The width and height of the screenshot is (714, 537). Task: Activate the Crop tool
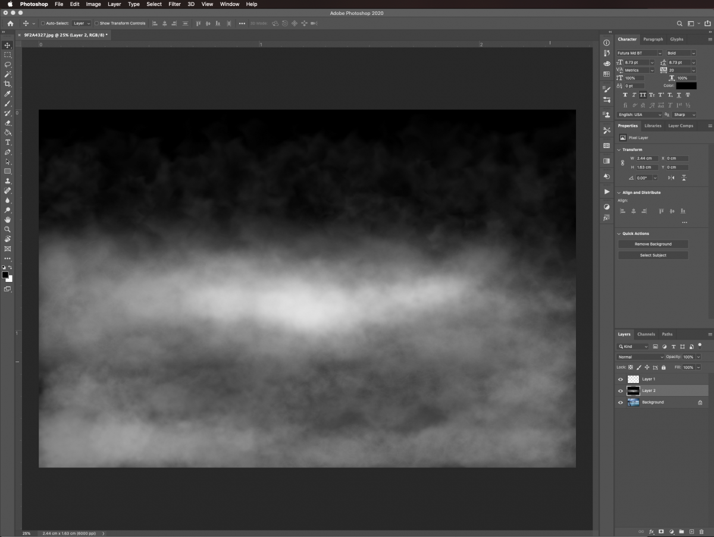pos(8,84)
